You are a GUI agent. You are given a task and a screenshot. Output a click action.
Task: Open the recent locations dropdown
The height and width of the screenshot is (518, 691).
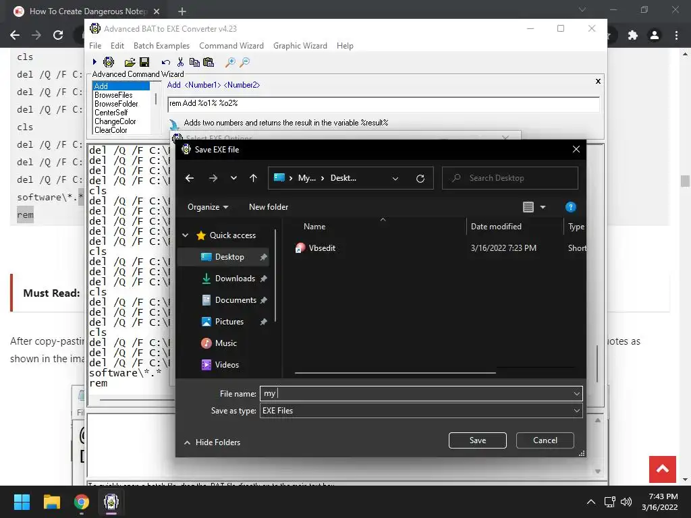pos(233,178)
